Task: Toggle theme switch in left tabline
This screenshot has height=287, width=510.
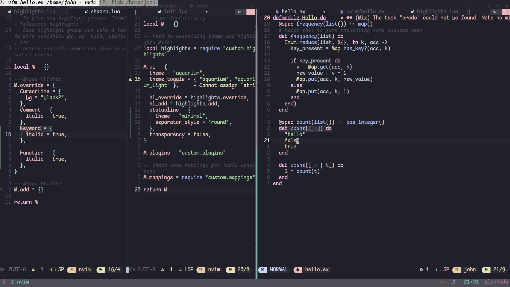Action: 239,12
